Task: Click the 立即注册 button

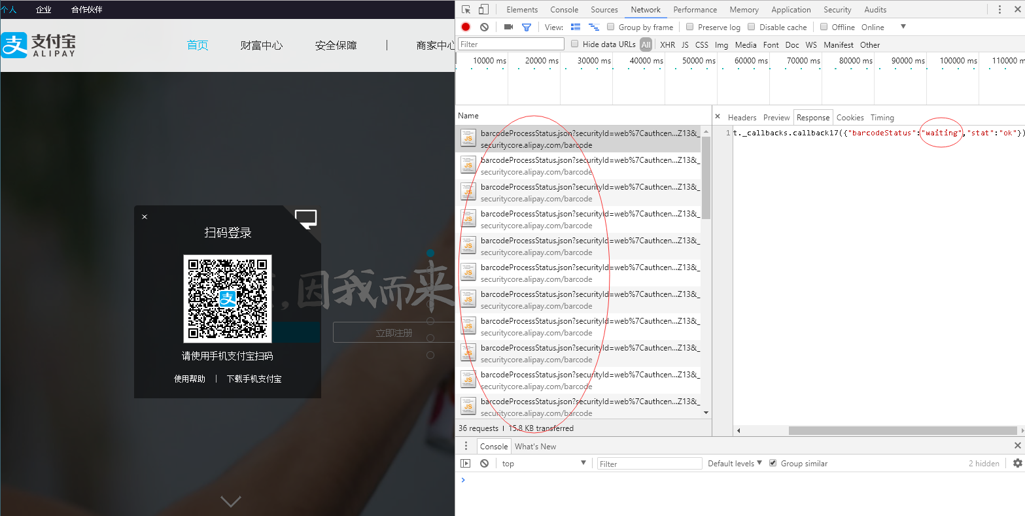Action: tap(394, 332)
